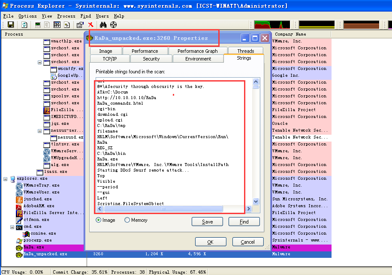
Task: Collapse the cmd.exe tree node
Action: 12,227
